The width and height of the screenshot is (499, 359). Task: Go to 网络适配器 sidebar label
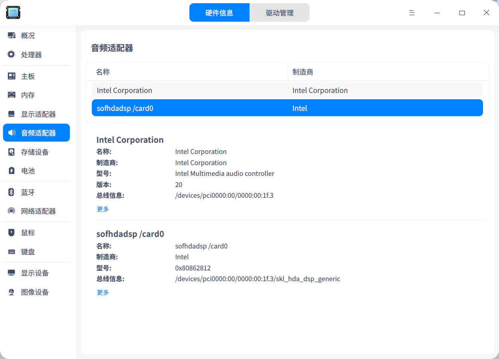(38, 211)
